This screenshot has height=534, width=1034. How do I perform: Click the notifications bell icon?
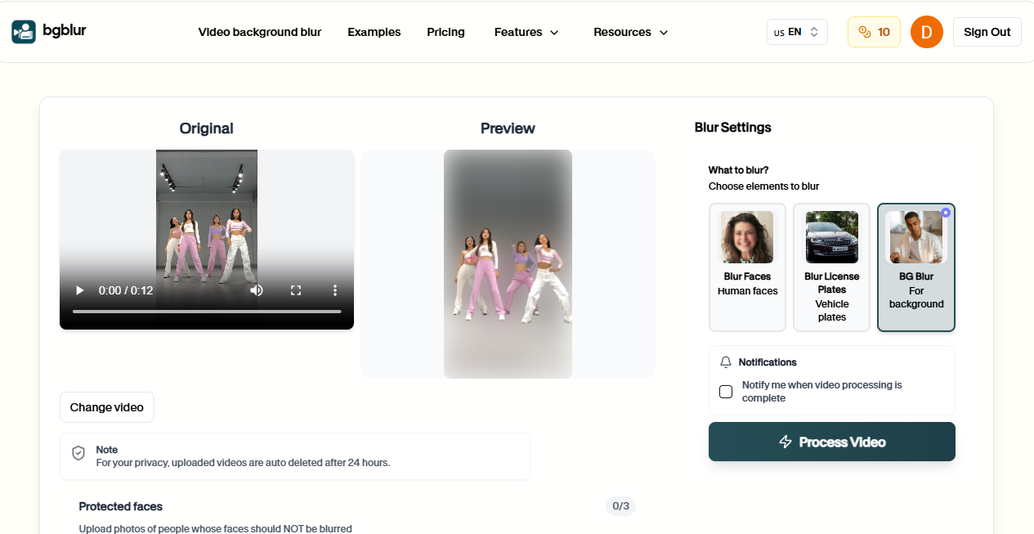tap(726, 361)
